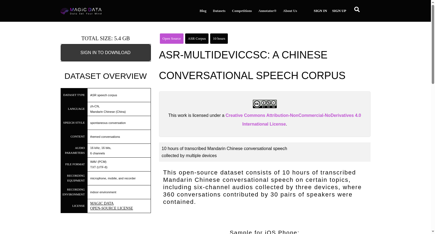The height and width of the screenshot is (234, 435).
Task: Select 'microphone, mobile, and recorder' text
Action: click(x=113, y=178)
